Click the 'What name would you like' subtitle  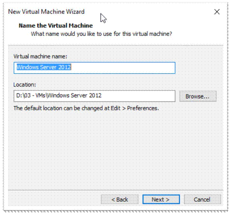click(x=101, y=34)
